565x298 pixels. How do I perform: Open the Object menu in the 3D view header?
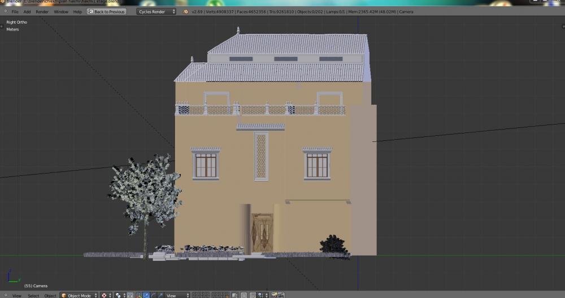[50, 296]
